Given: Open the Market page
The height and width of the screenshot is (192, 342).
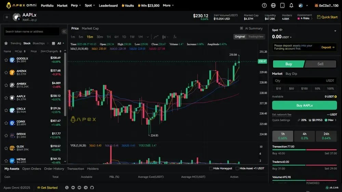Looking at the screenshot, I should tap(62, 5).
